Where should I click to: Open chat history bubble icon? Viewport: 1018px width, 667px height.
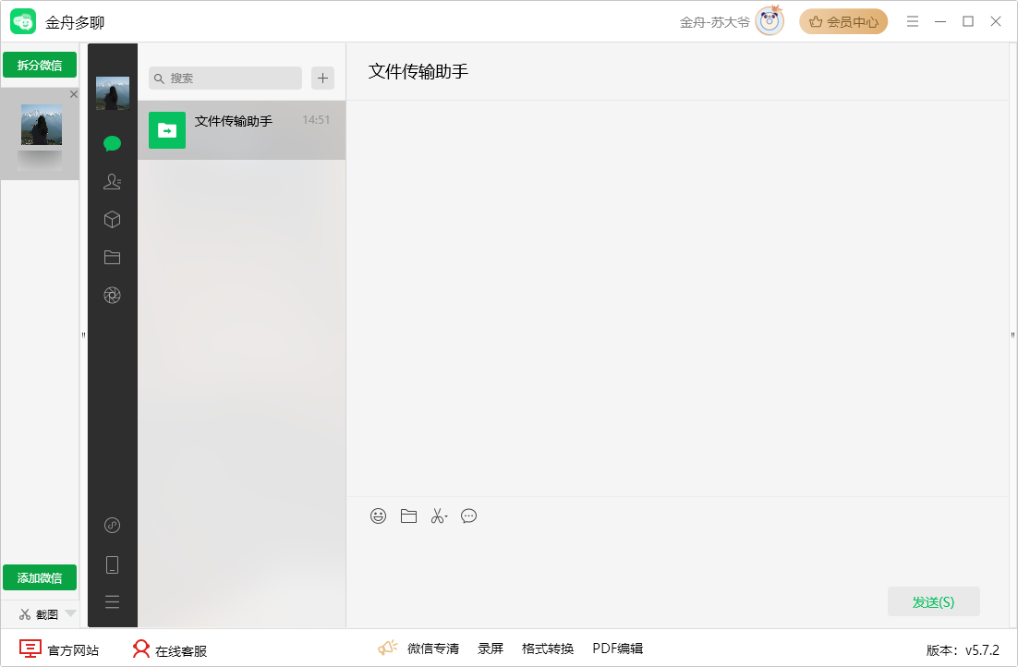[468, 515]
